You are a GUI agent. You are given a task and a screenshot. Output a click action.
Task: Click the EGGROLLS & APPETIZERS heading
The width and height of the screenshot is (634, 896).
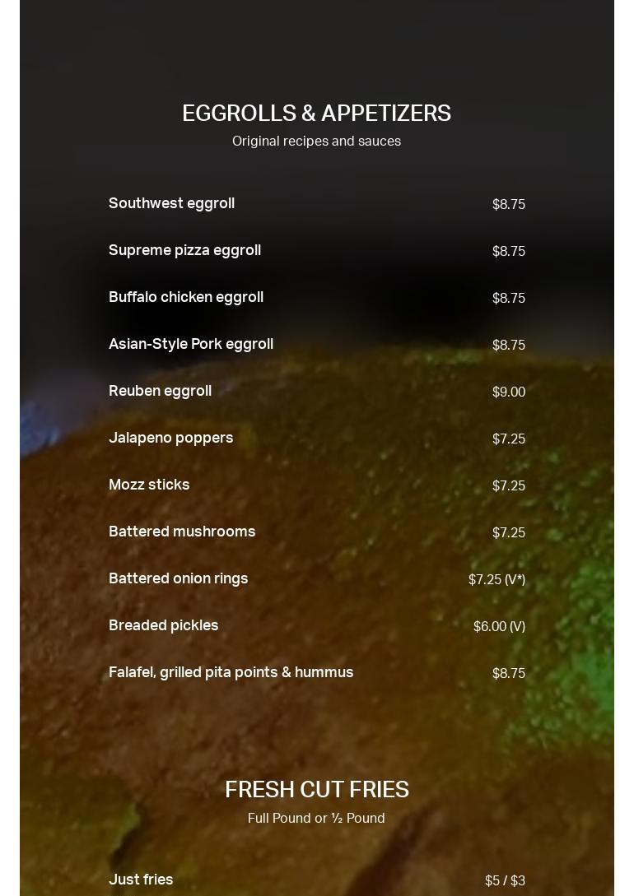click(317, 114)
